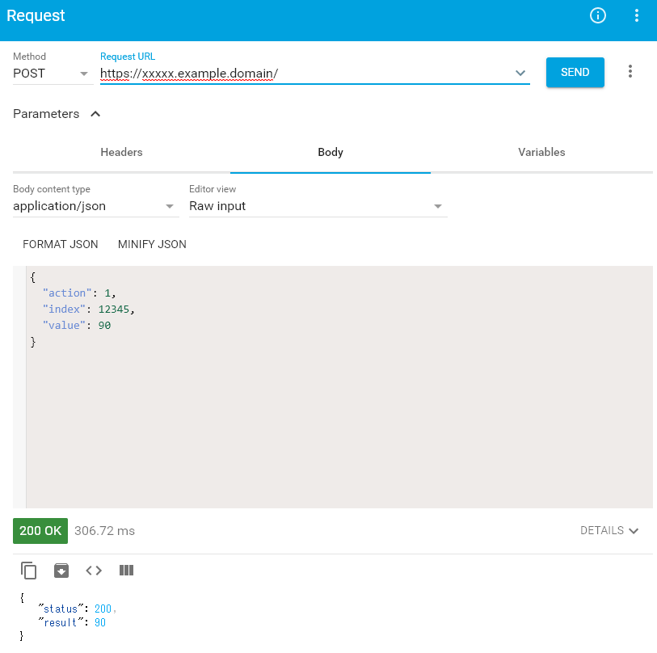Viewport: 657px width, 653px height.
Task: Open the POST method dropdown
Action: pos(53,73)
